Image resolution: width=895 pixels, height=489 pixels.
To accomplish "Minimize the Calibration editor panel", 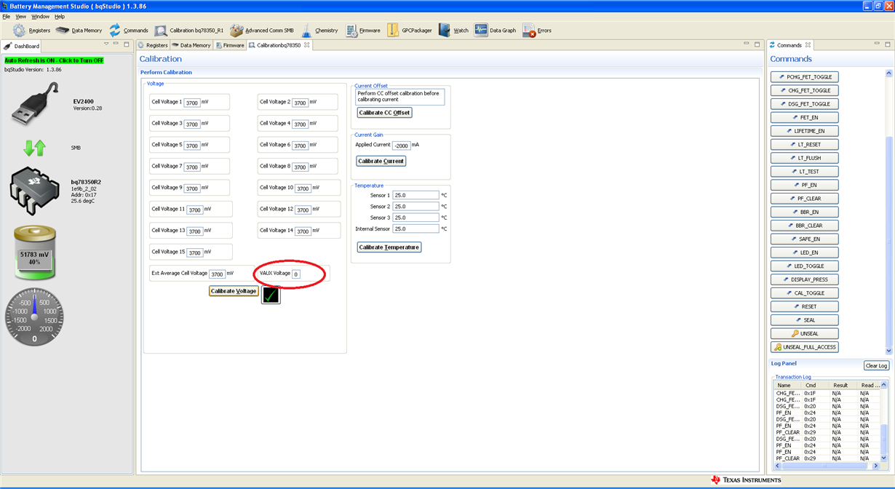I will (747, 44).
